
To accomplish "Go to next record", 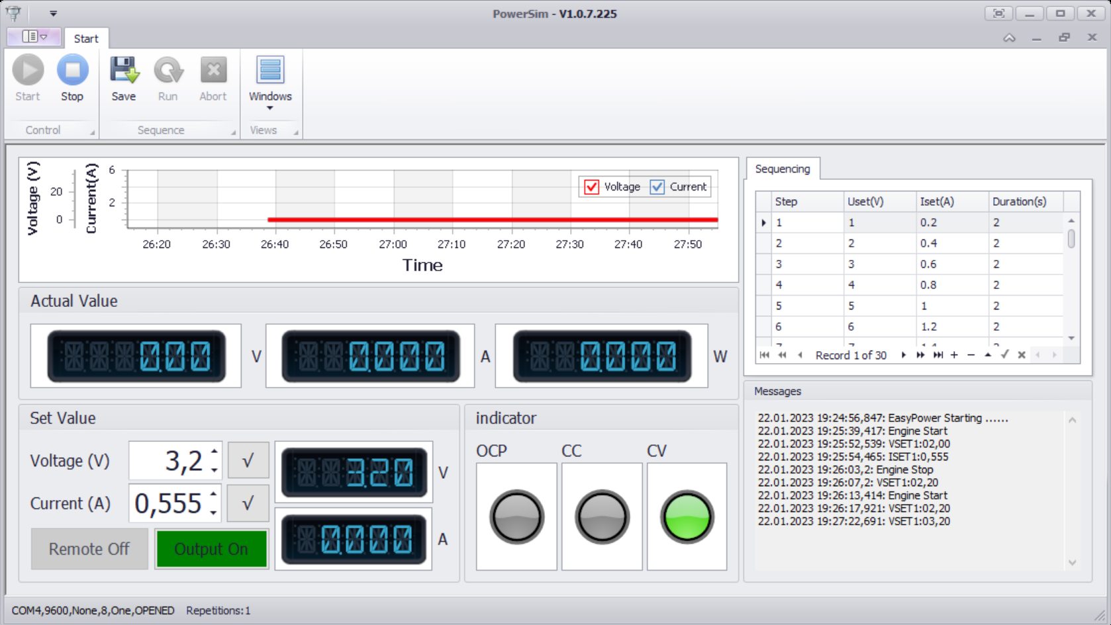I will (x=903, y=355).
